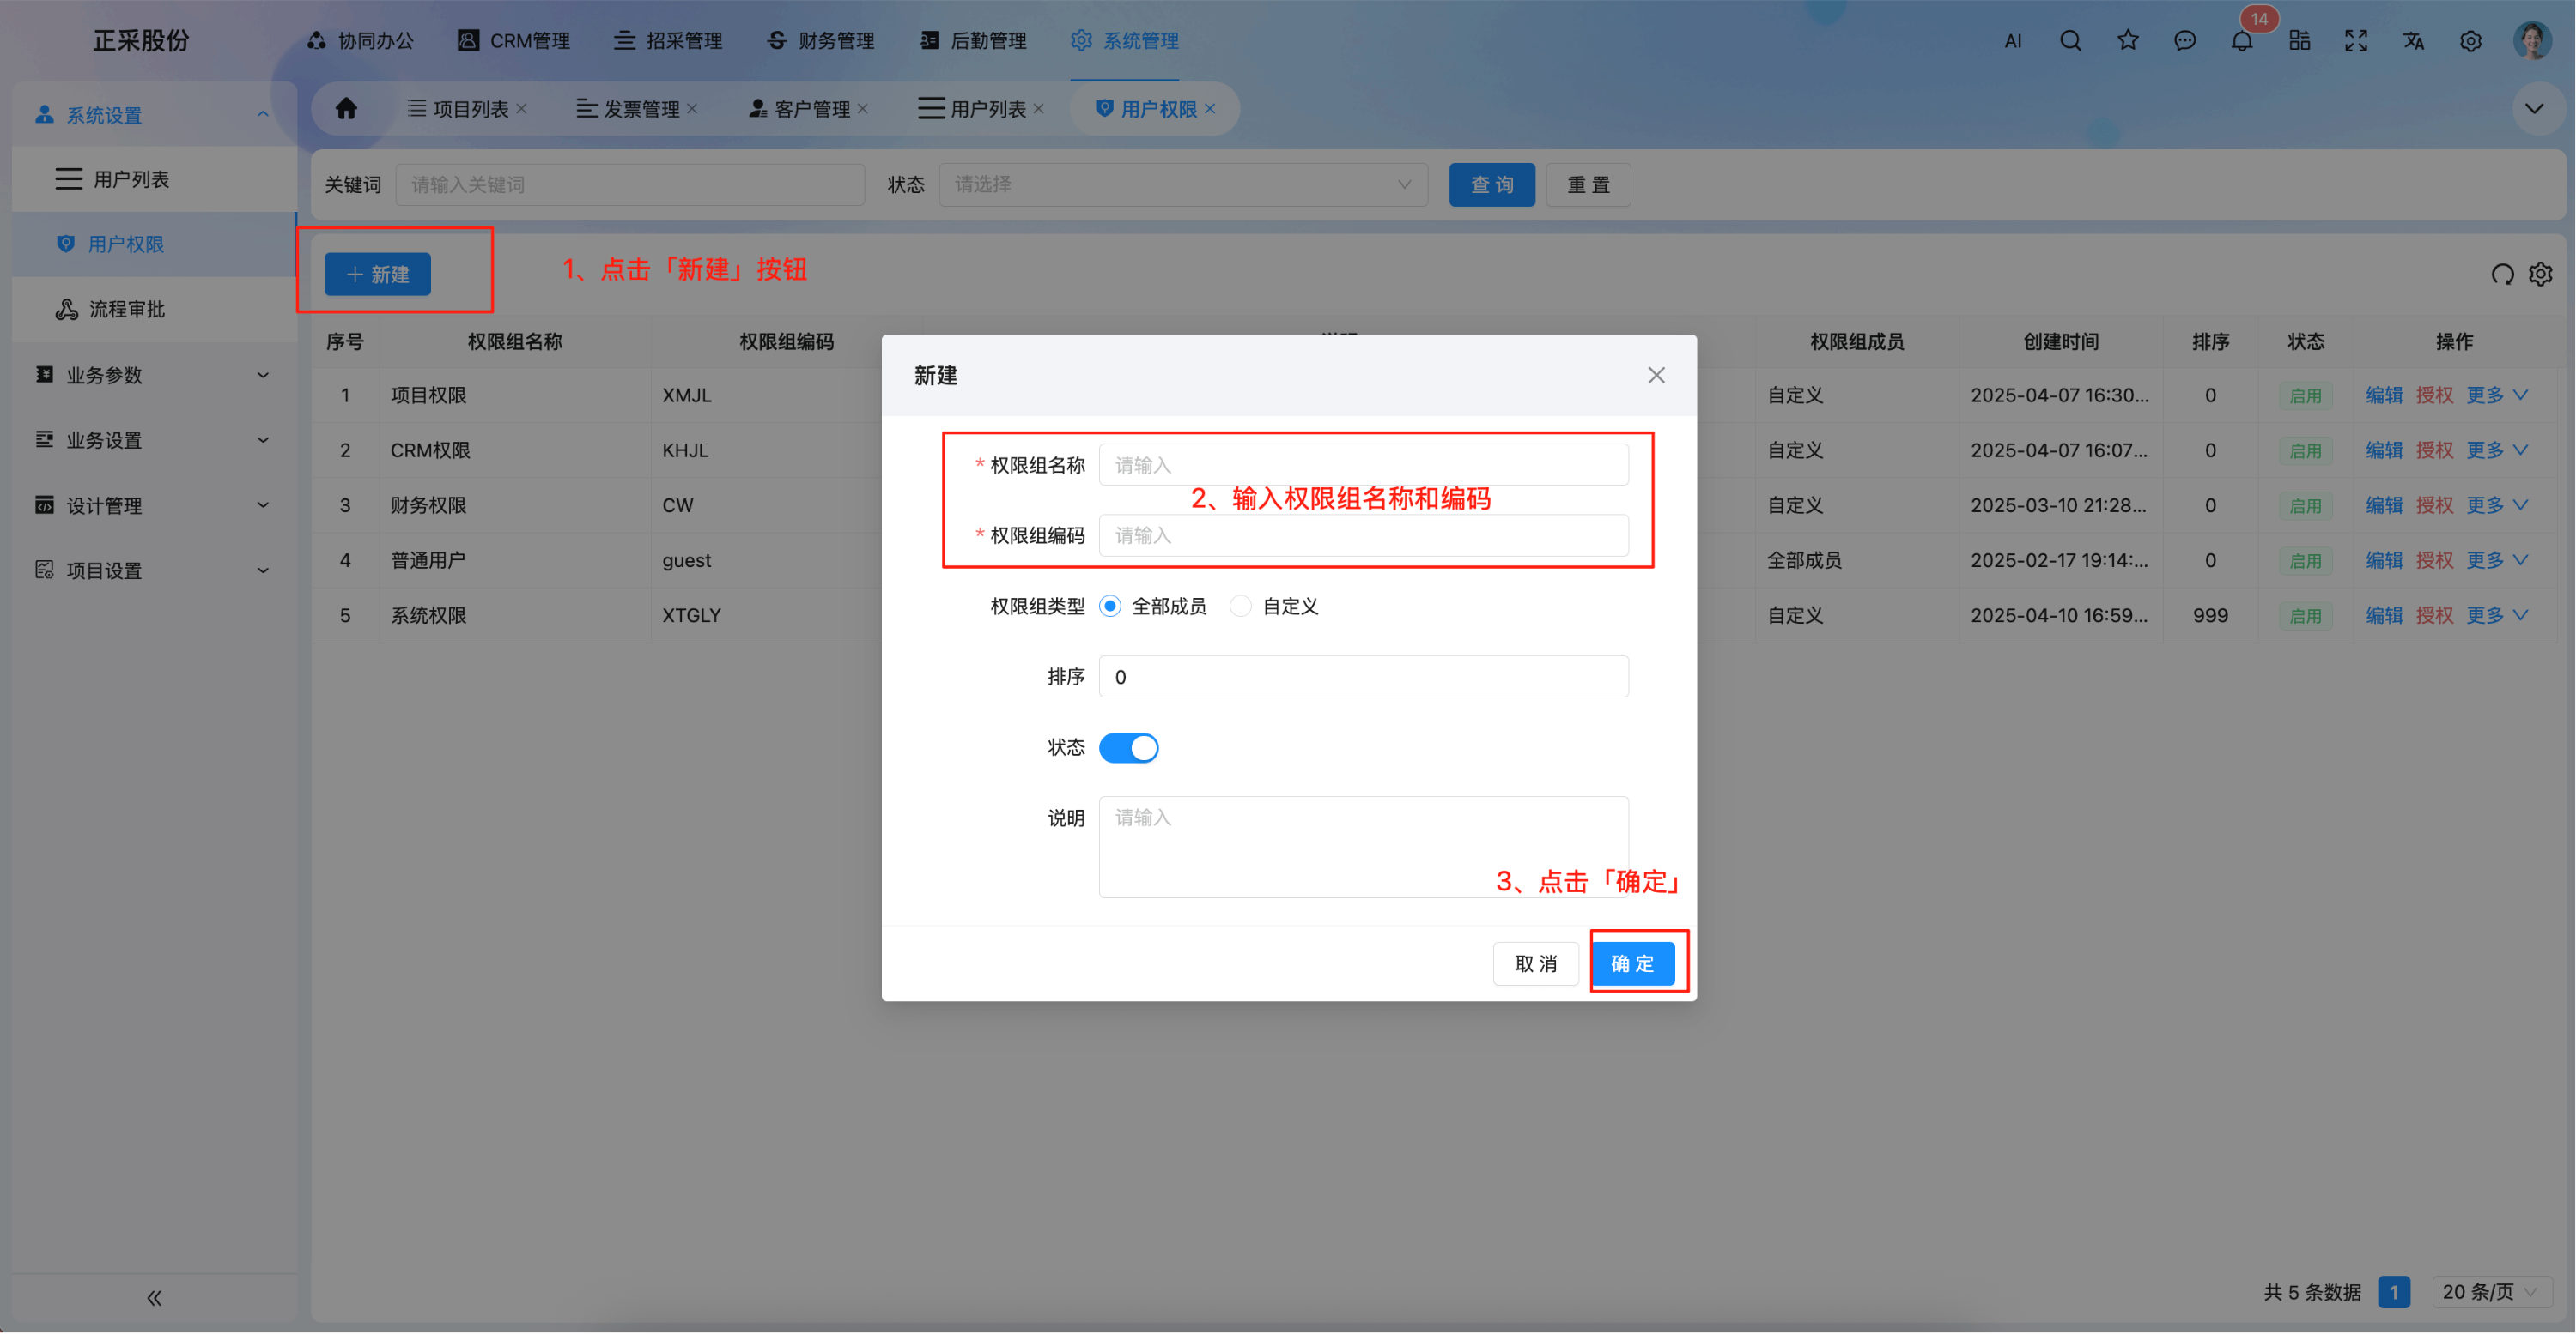Click the home icon tab
Image resolution: width=2576 pixels, height=1334 pixels.
click(x=346, y=108)
